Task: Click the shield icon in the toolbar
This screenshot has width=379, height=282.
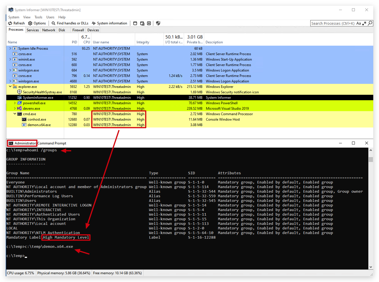Action: [x=158, y=23]
